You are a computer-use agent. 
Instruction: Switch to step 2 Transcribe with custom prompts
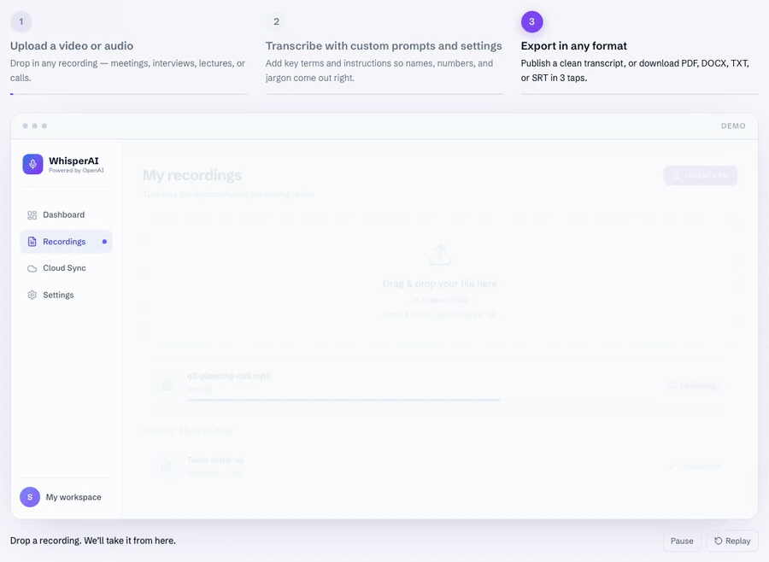384,53
